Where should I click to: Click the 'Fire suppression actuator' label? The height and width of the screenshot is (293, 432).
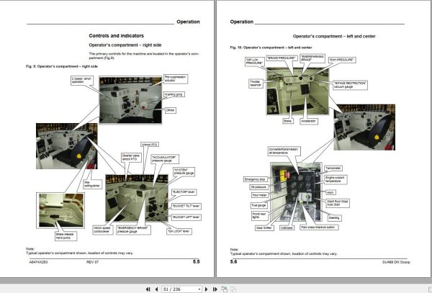pos(176,78)
